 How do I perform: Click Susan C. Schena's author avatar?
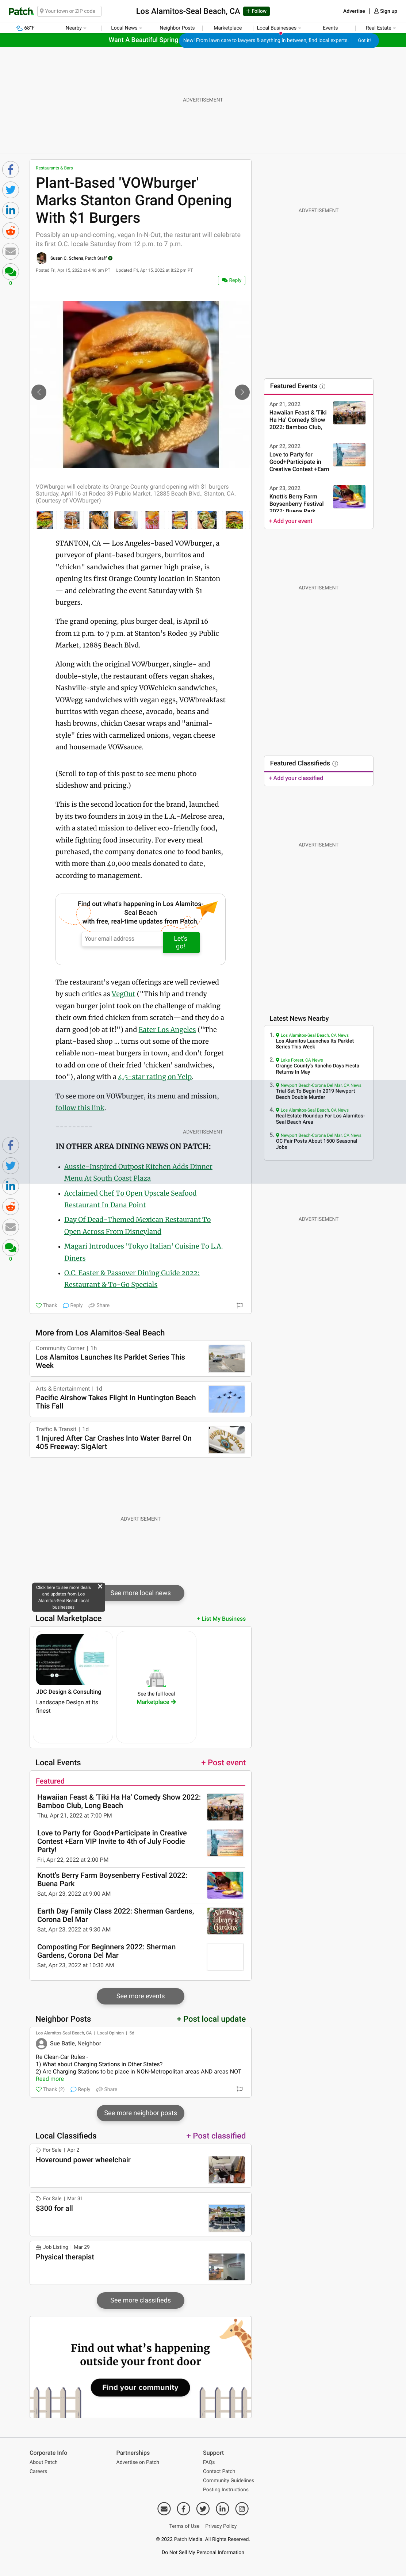click(x=41, y=258)
